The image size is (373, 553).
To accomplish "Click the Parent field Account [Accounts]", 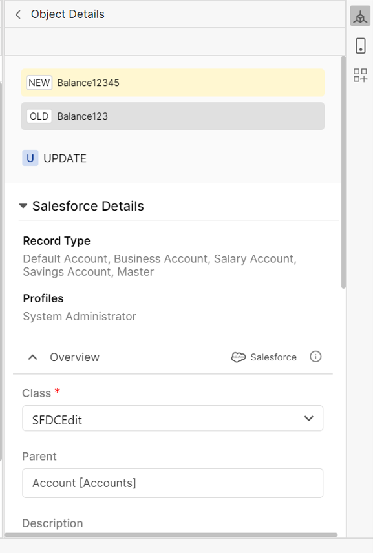I will coord(173,483).
